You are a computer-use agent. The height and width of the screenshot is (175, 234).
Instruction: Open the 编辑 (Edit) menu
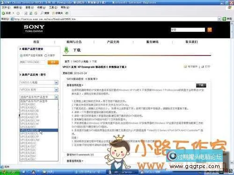point(18,7)
